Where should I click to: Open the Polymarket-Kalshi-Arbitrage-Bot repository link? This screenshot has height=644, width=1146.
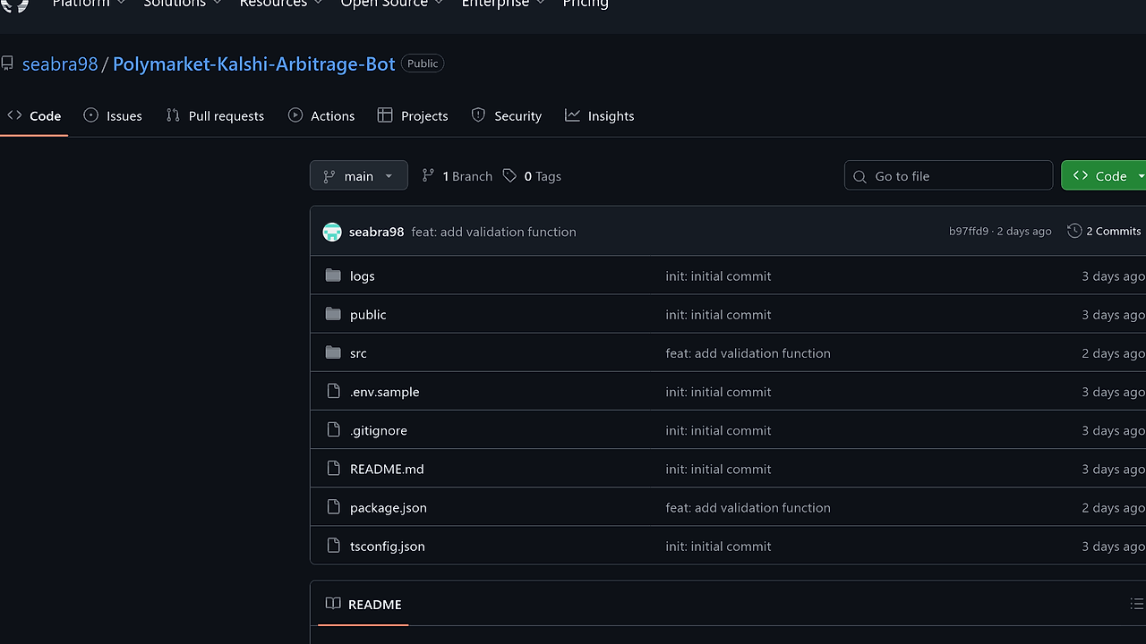pyautogui.click(x=254, y=64)
